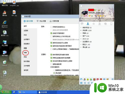
Task: Select 状态 in settings sidebar
Action: click(25, 35)
